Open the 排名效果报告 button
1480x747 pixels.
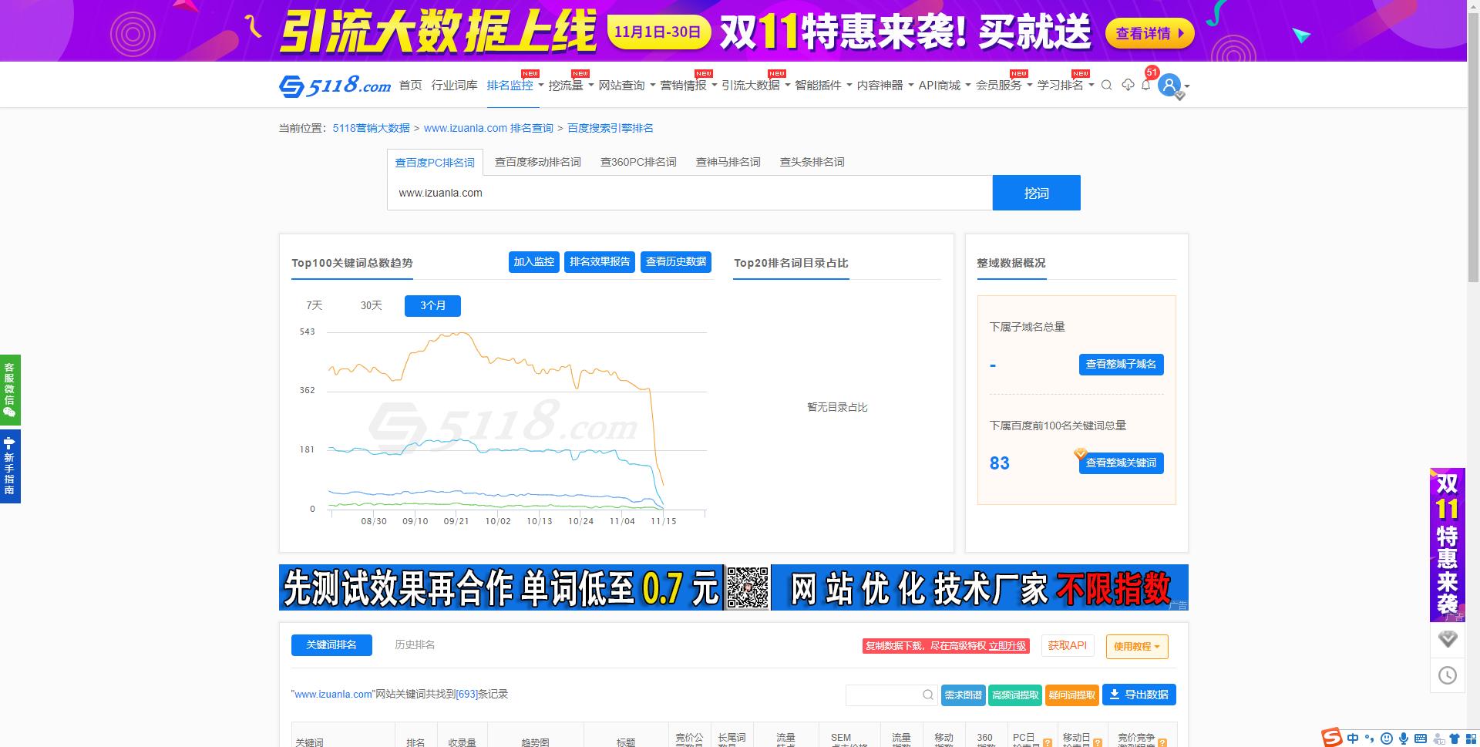tap(600, 262)
